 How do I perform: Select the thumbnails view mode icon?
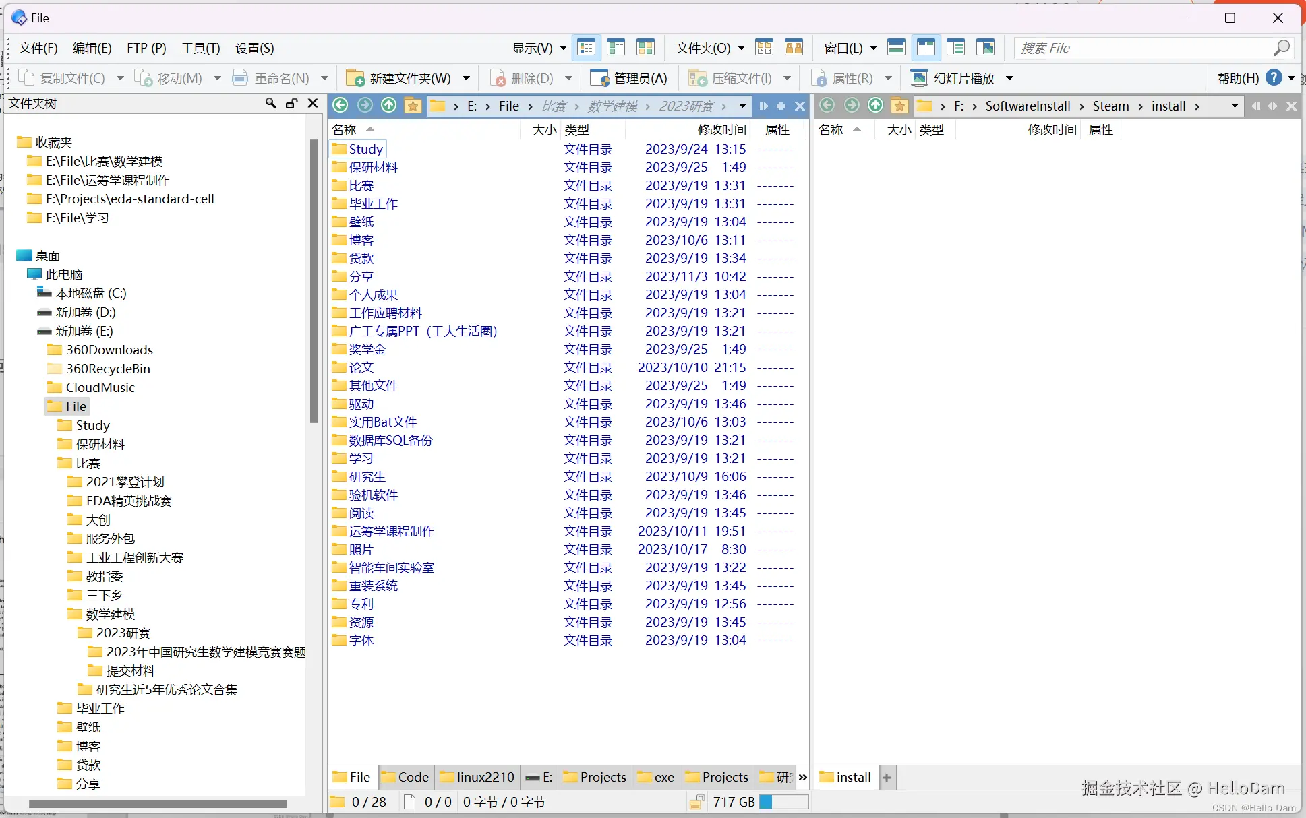646,48
